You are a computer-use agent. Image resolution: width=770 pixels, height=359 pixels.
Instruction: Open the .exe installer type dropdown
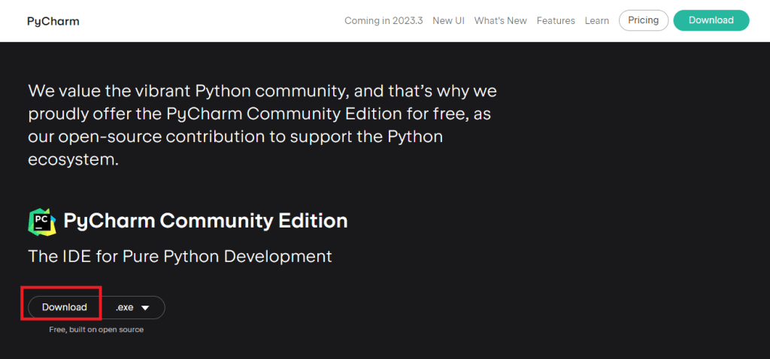coord(132,307)
